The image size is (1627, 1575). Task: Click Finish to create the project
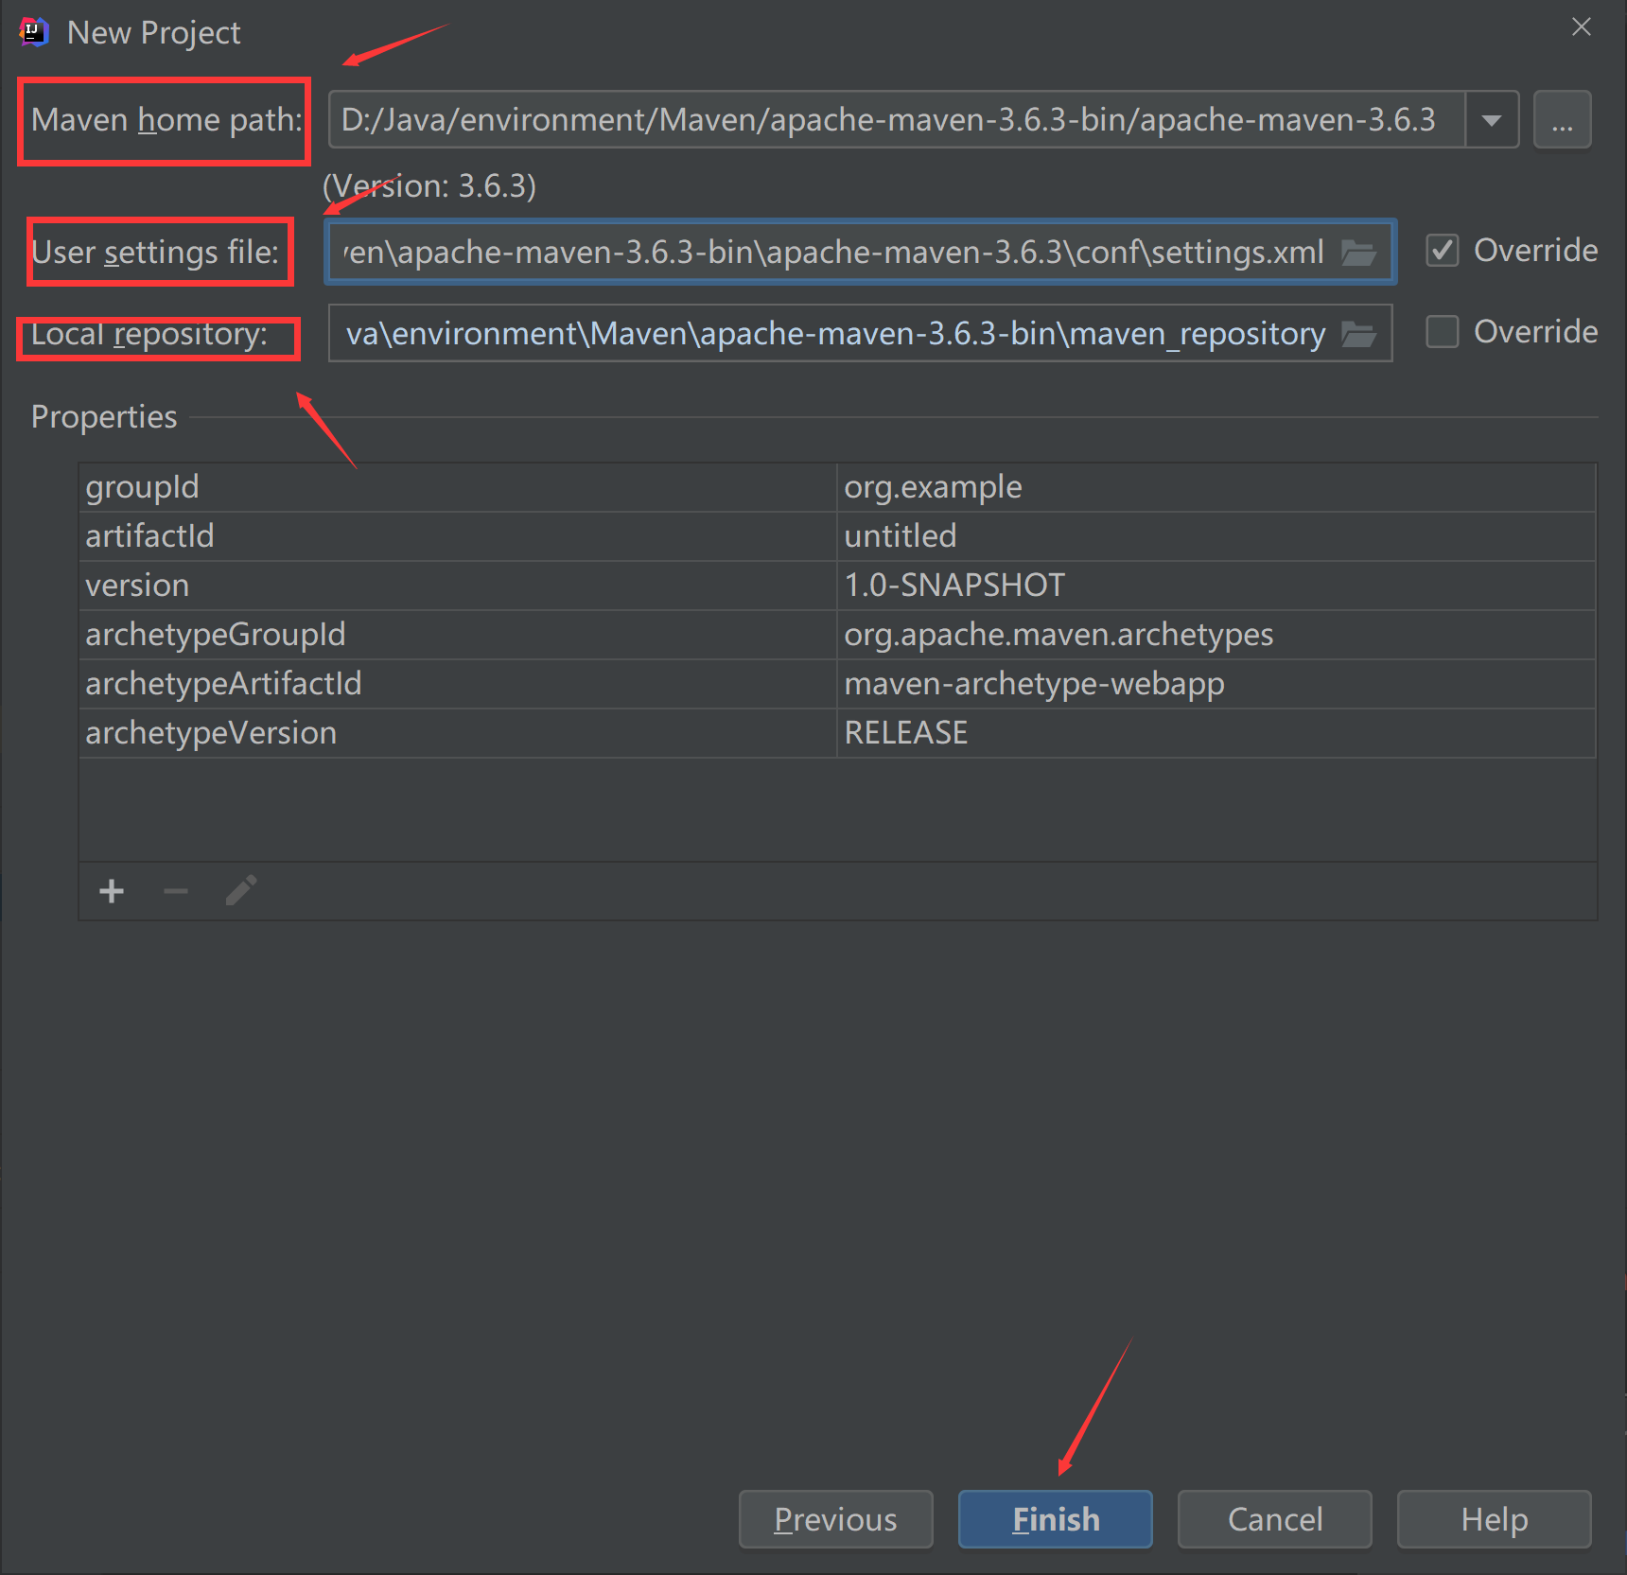[1056, 1519]
